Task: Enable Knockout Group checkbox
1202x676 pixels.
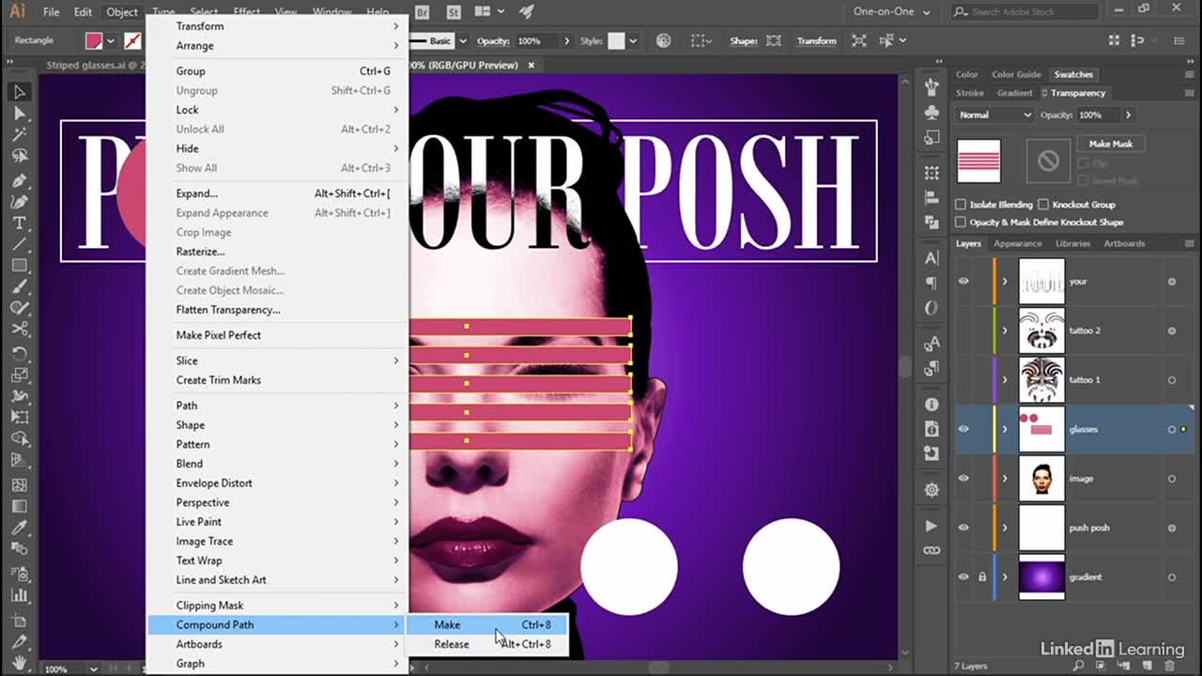Action: coord(1043,205)
